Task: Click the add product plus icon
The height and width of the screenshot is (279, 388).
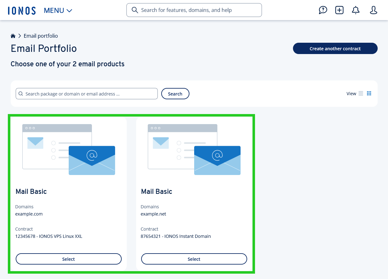Action: point(339,10)
